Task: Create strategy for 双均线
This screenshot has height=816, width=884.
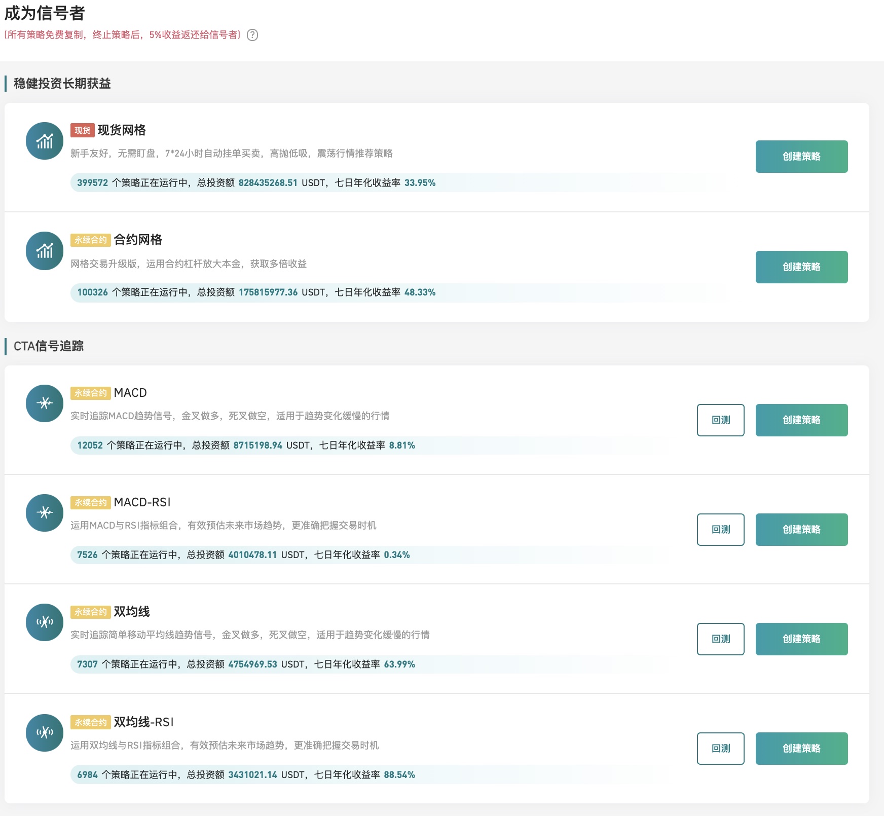Action: (801, 639)
